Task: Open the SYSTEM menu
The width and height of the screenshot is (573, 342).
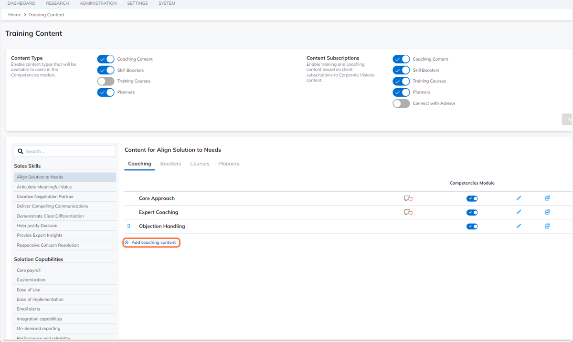Action: pos(167,3)
